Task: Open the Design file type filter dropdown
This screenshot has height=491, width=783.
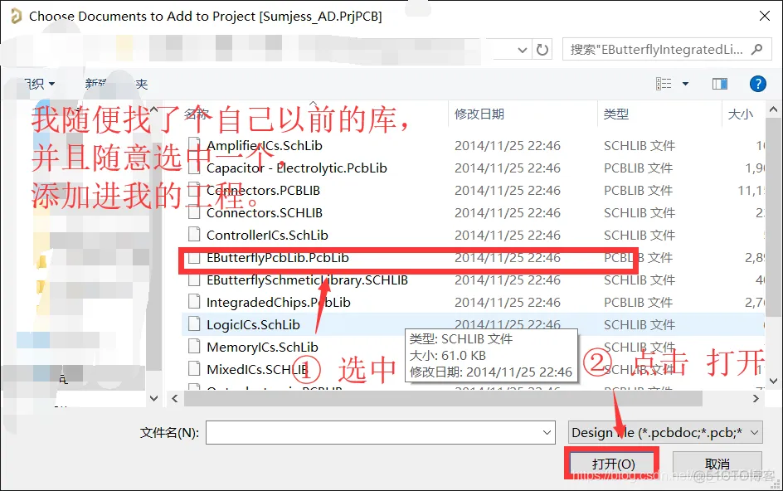Action: (665, 433)
